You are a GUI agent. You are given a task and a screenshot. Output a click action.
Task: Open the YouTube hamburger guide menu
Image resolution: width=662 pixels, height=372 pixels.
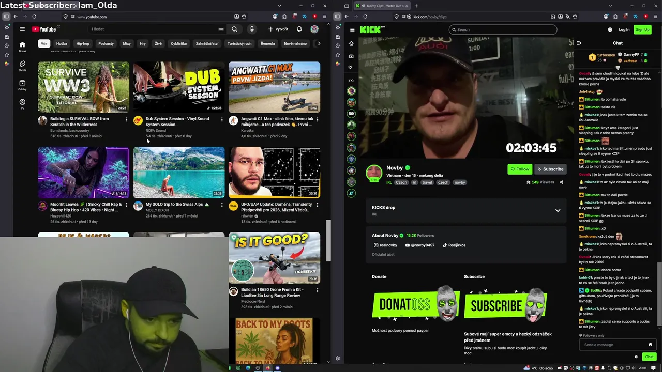coord(22,29)
